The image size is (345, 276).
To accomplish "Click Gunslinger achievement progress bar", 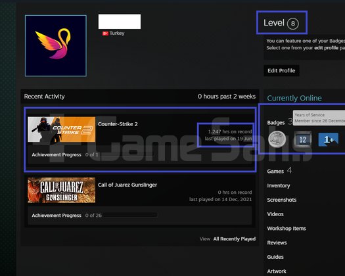I will (x=130, y=216).
